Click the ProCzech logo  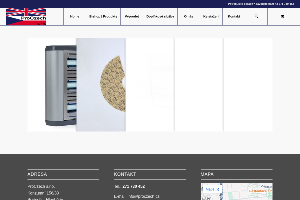tap(26, 16)
